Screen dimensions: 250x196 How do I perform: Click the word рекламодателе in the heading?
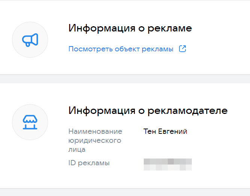point(186,111)
